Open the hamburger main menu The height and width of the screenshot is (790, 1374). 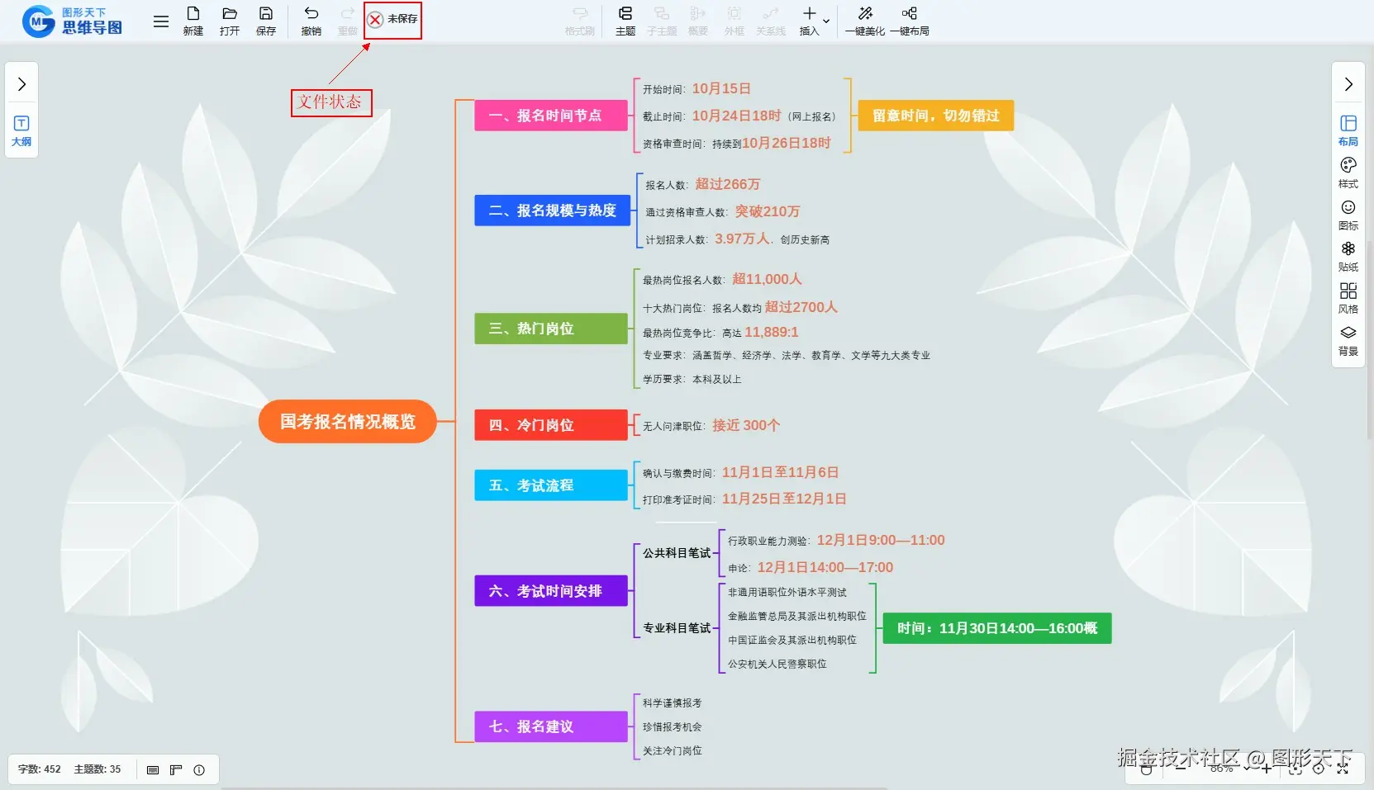tap(161, 21)
